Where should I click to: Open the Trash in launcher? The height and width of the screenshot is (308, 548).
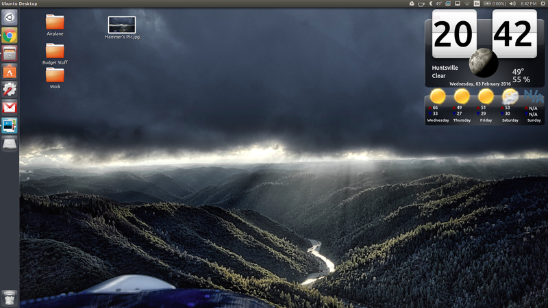point(10,297)
